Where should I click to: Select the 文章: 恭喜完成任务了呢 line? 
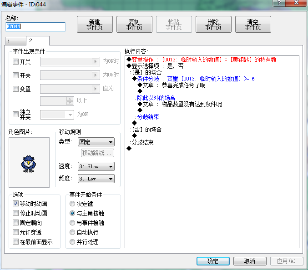[172, 85]
